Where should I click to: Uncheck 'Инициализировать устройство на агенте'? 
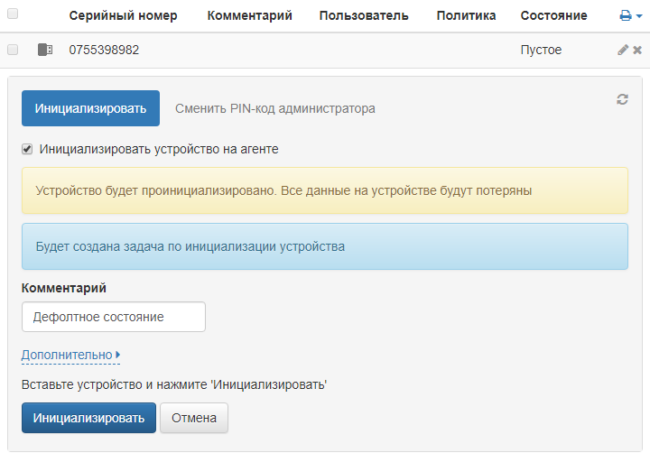tap(27, 149)
